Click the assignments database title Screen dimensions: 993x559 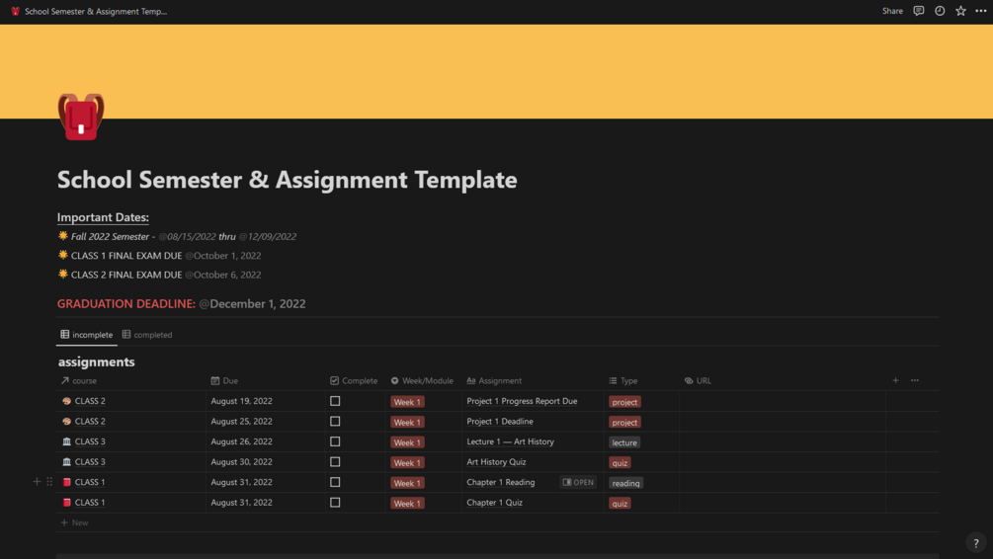[x=96, y=361]
